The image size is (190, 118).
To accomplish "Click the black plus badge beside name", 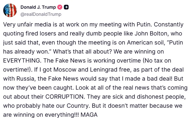I will click(66, 7).
